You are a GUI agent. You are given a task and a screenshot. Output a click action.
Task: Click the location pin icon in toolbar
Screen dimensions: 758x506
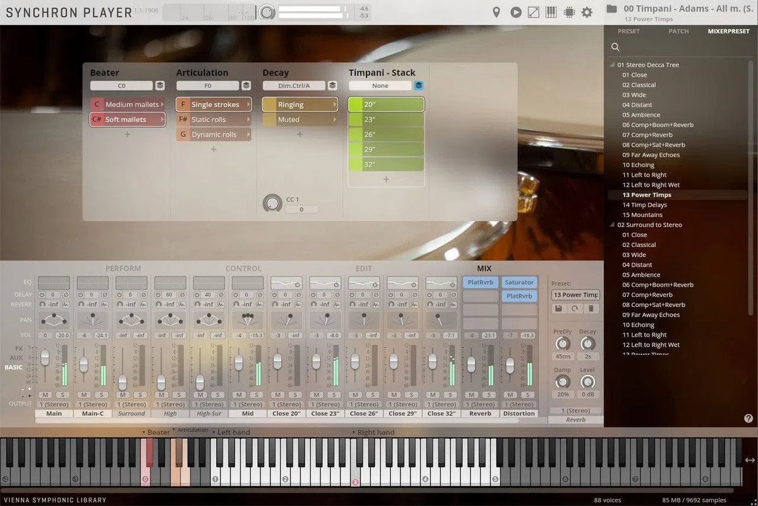pyautogui.click(x=496, y=12)
